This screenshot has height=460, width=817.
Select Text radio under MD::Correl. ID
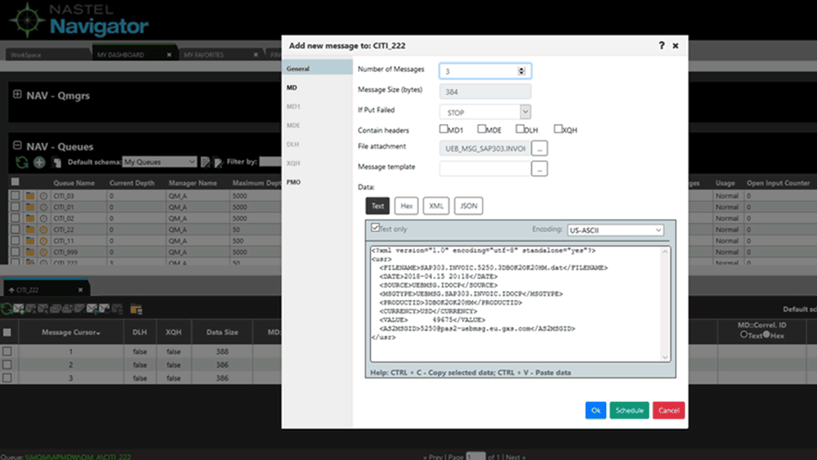tap(743, 335)
